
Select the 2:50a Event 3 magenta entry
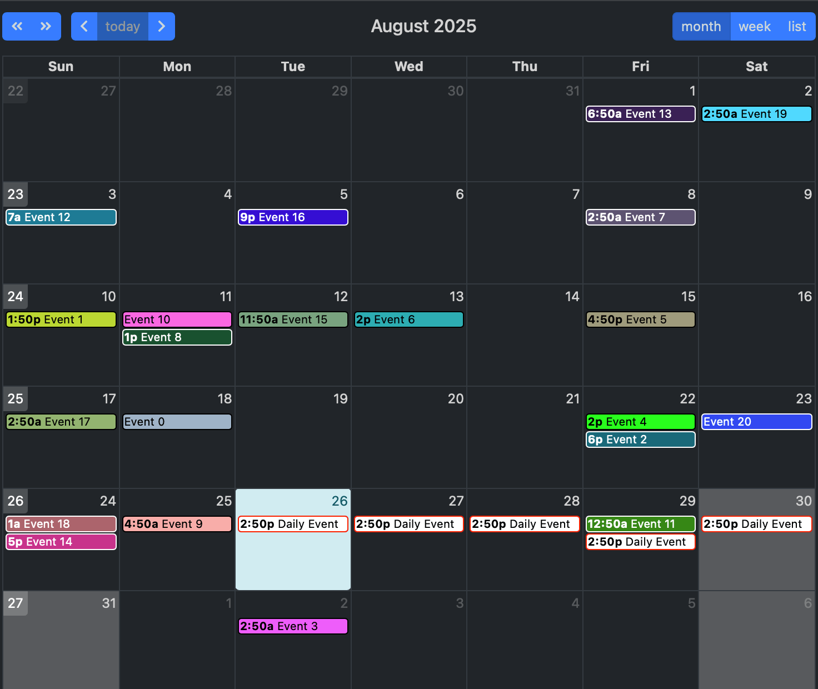293,626
